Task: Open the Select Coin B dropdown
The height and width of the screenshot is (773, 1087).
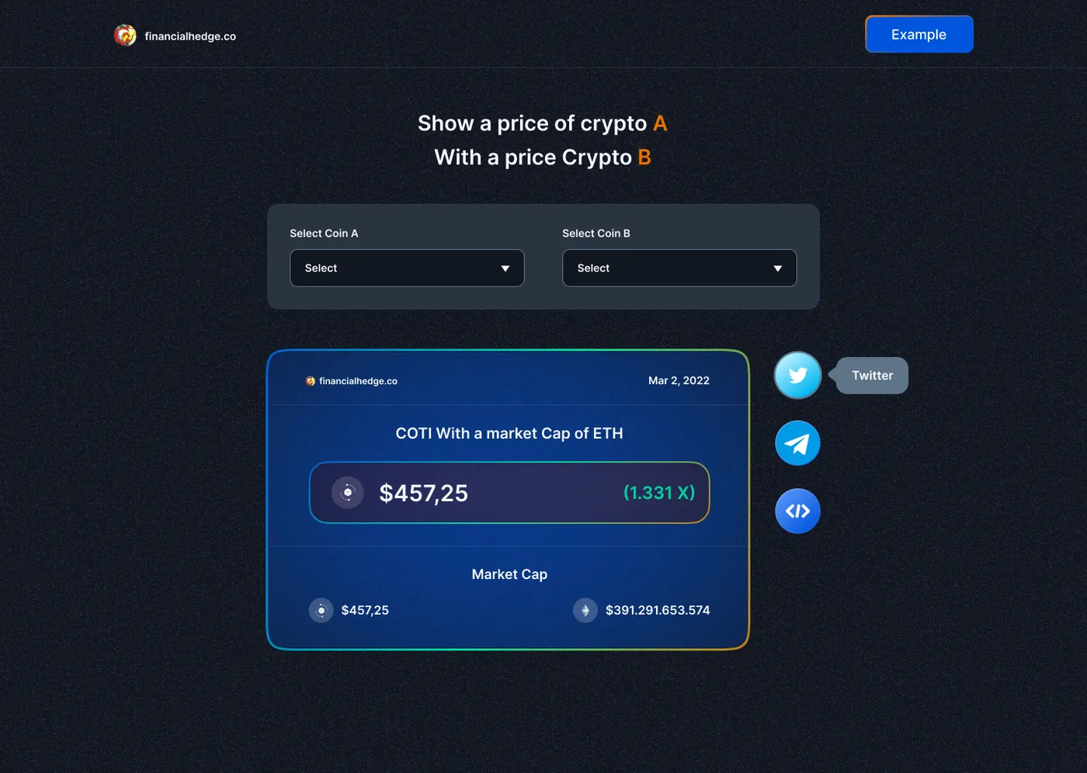Action: pos(679,268)
